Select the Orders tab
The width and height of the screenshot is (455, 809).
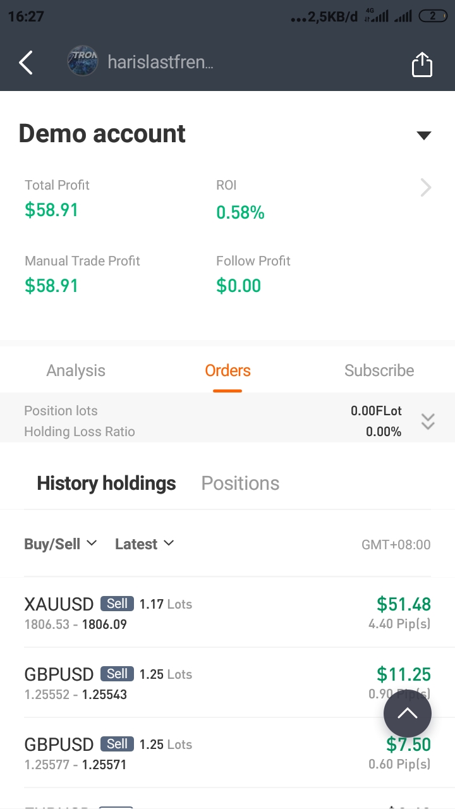coord(227,370)
